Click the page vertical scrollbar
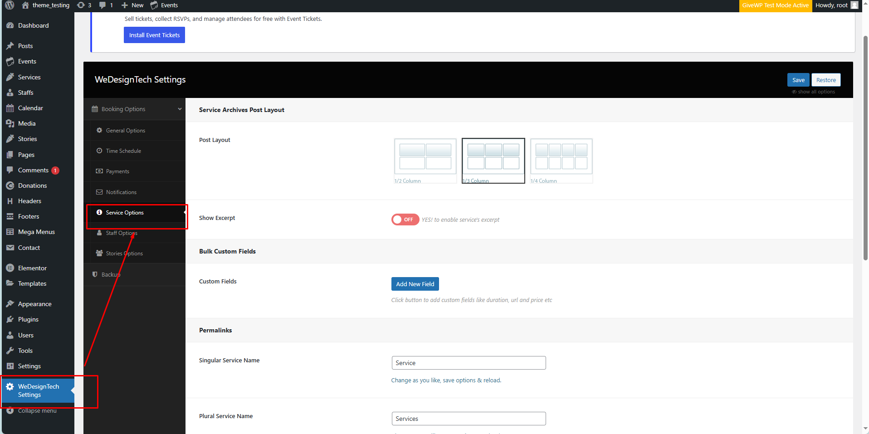 [865, 147]
